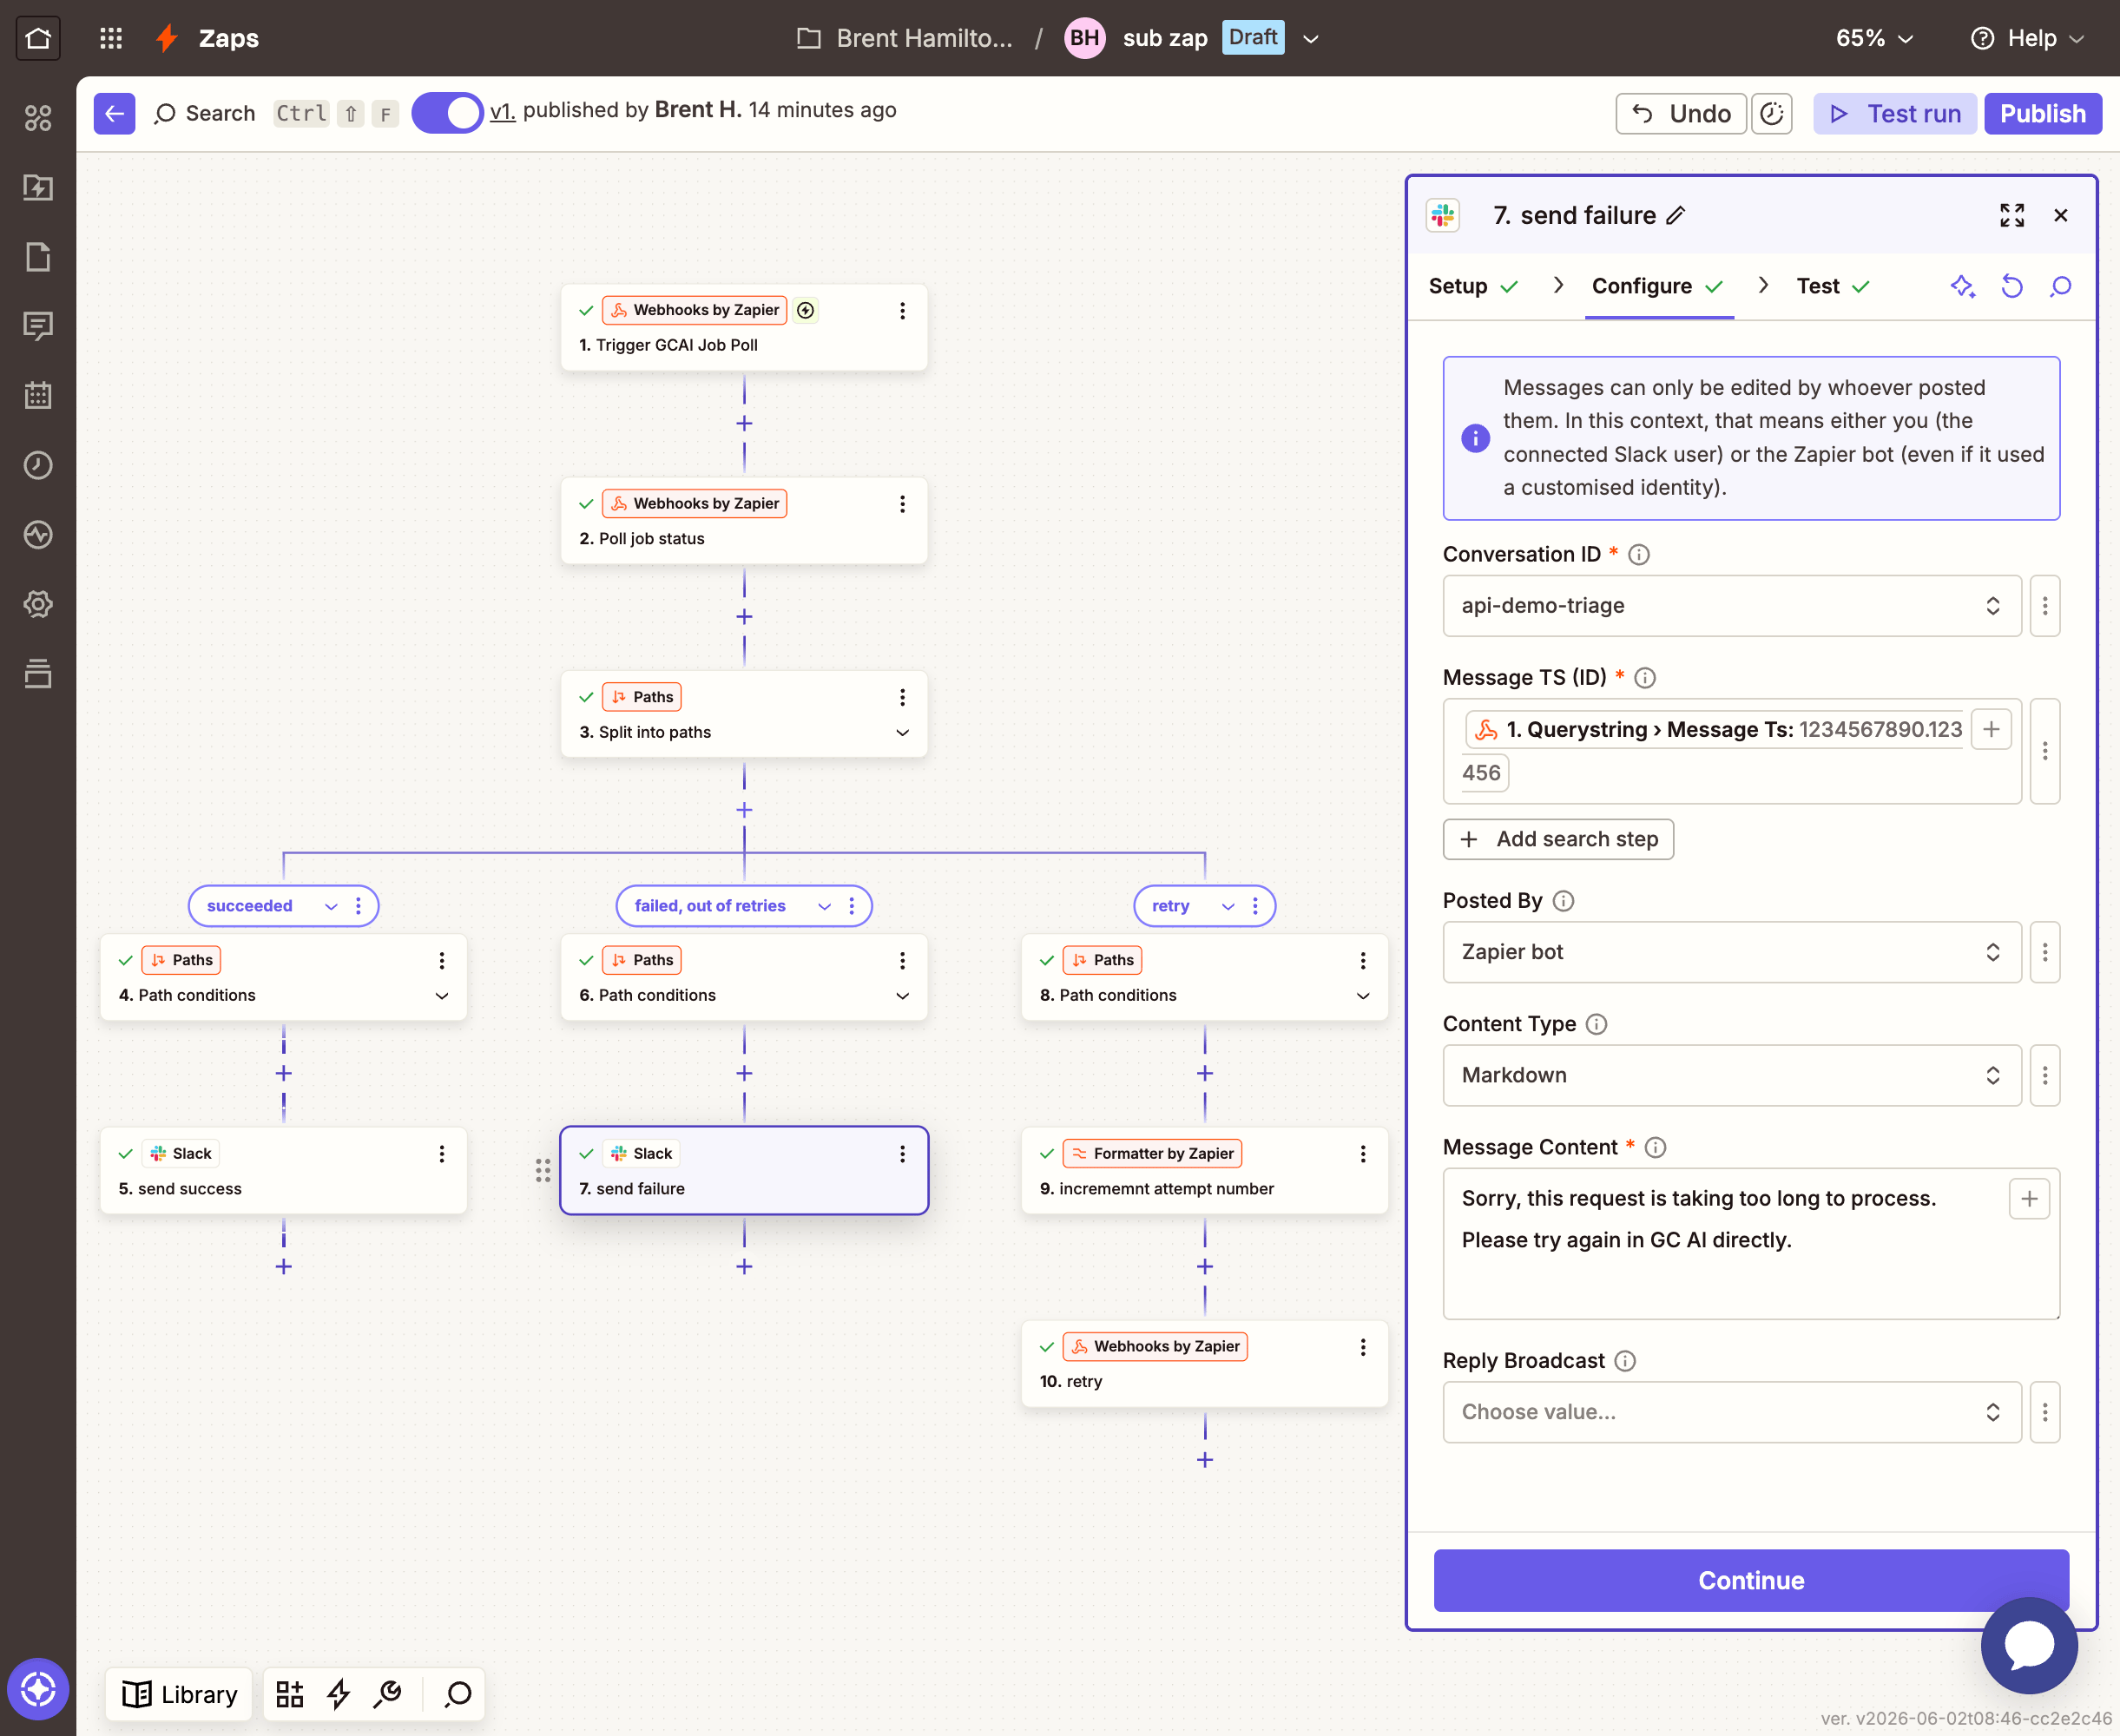Viewport: 2120px width, 1736px height.
Task: Collapse step 3 Split into paths chevron
Action: pyautogui.click(x=902, y=732)
